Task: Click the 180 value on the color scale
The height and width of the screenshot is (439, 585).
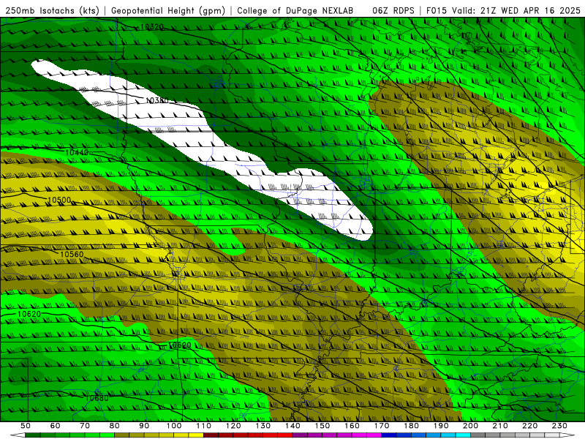Action: (x=411, y=426)
